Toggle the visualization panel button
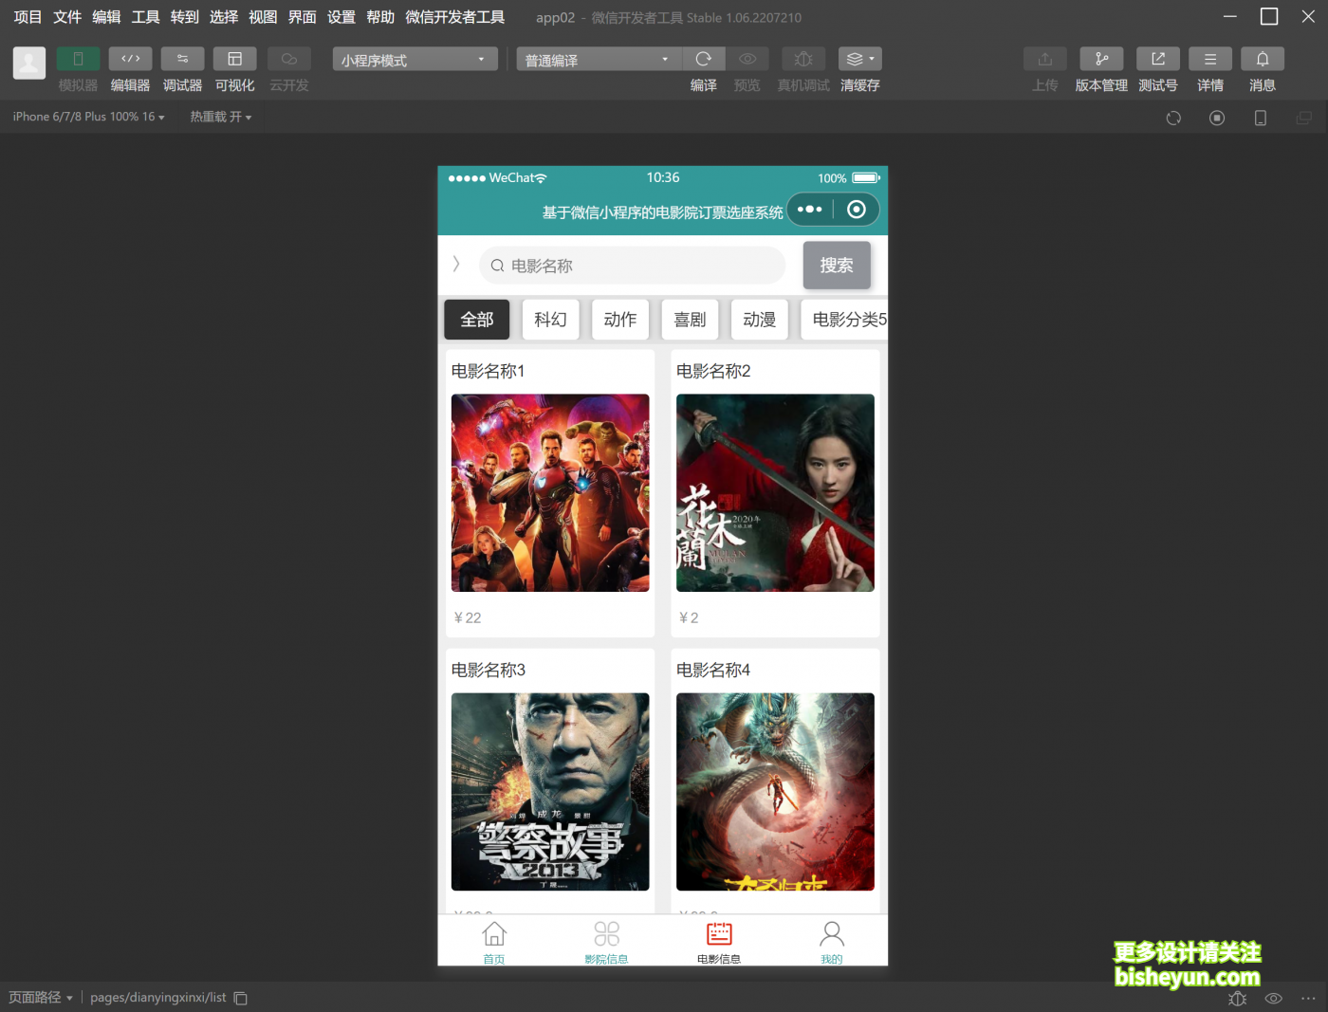Viewport: 1328px width, 1012px height. (234, 59)
